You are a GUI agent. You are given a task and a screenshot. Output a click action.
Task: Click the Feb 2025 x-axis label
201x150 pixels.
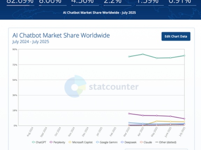(113, 132)
